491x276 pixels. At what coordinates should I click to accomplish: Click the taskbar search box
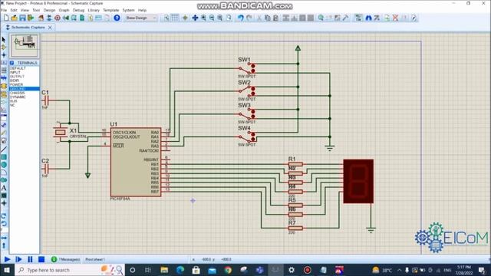pos(70,270)
